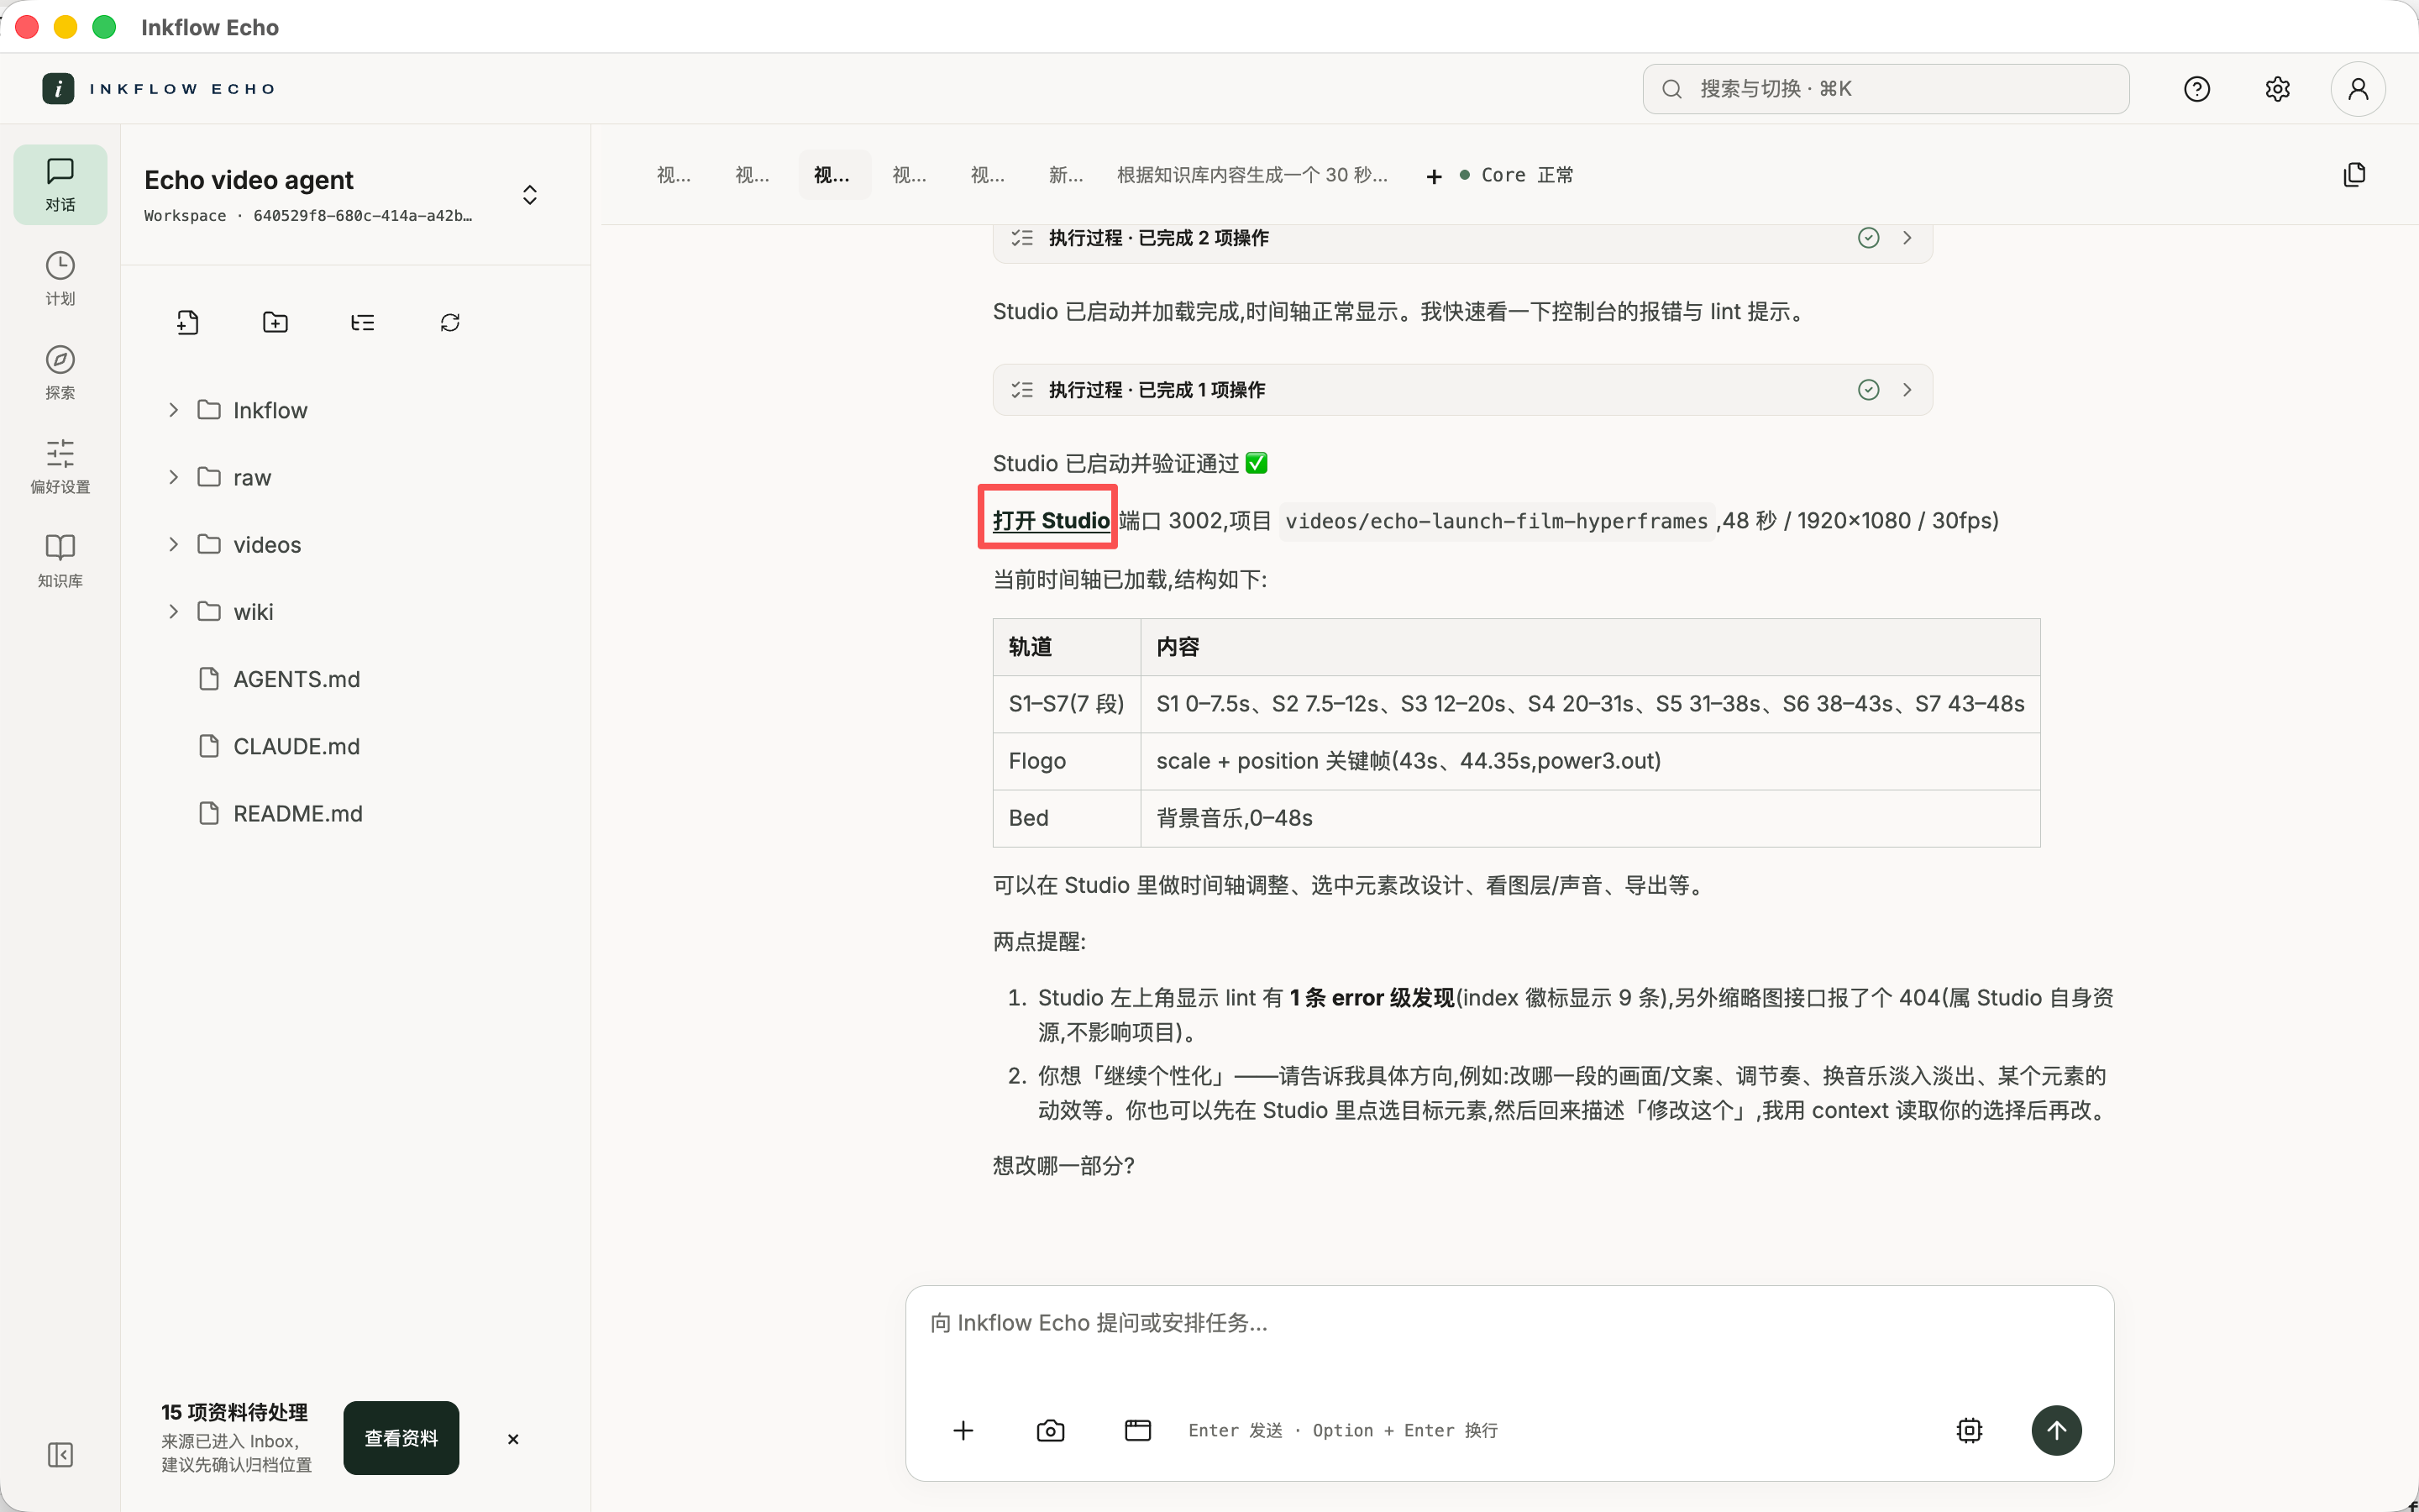The height and width of the screenshot is (1512, 2419).
Task: Click the Flogo table cell
Action: 1067,761
